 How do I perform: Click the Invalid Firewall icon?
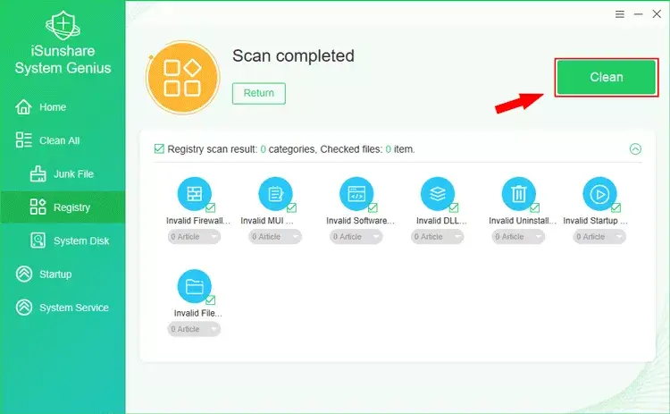pyautogui.click(x=195, y=194)
